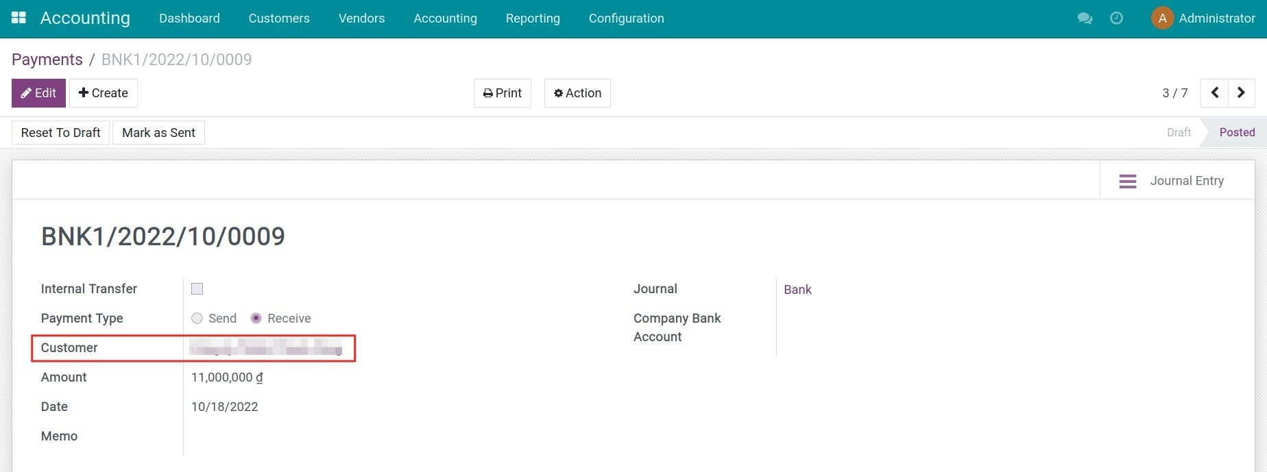Click the Memo field label
Image resolution: width=1267 pixels, height=472 pixels.
pyautogui.click(x=59, y=436)
